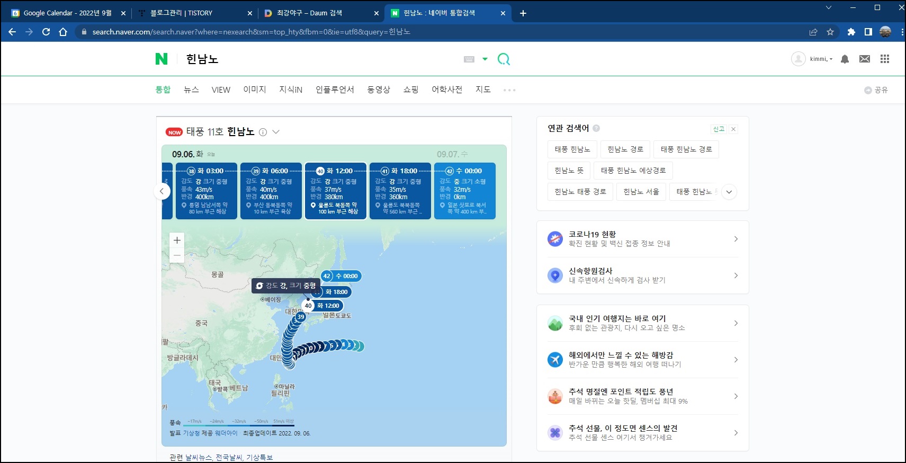Open the Naver mail envelope icon
The height and width of the screenshot is (463, 906).
pos(865,59)
